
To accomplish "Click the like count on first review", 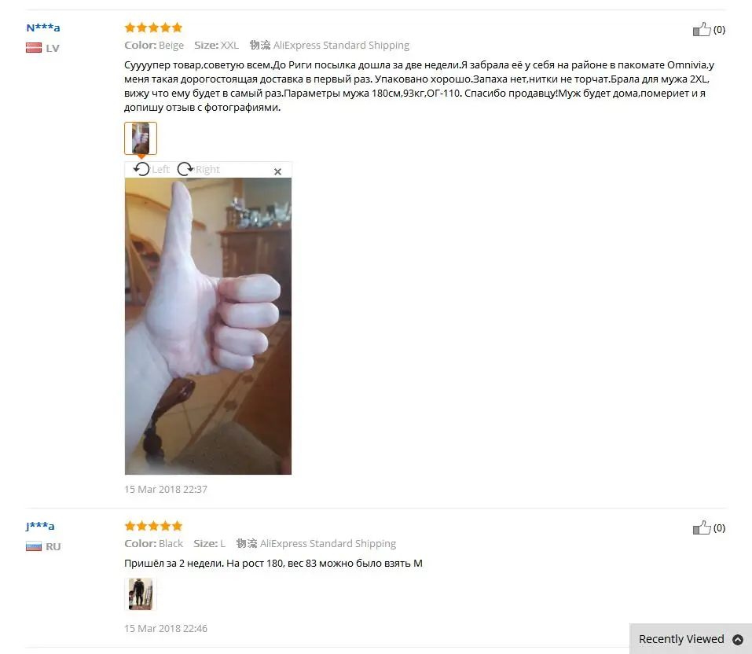I will [x=719, y=30].
